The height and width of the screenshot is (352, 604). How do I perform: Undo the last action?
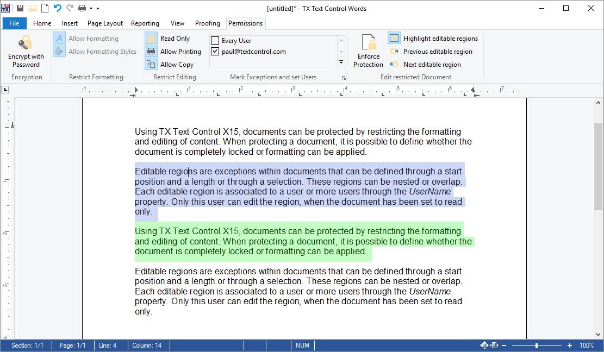coord(58,8)
